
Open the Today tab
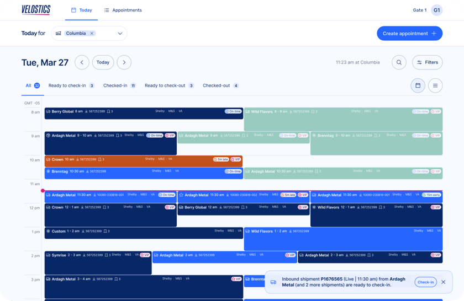pyautogui.click(x=81, y=10)
